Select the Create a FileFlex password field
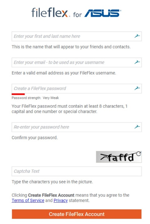This screenshot has width=150, height=224. tap(76, 89)
